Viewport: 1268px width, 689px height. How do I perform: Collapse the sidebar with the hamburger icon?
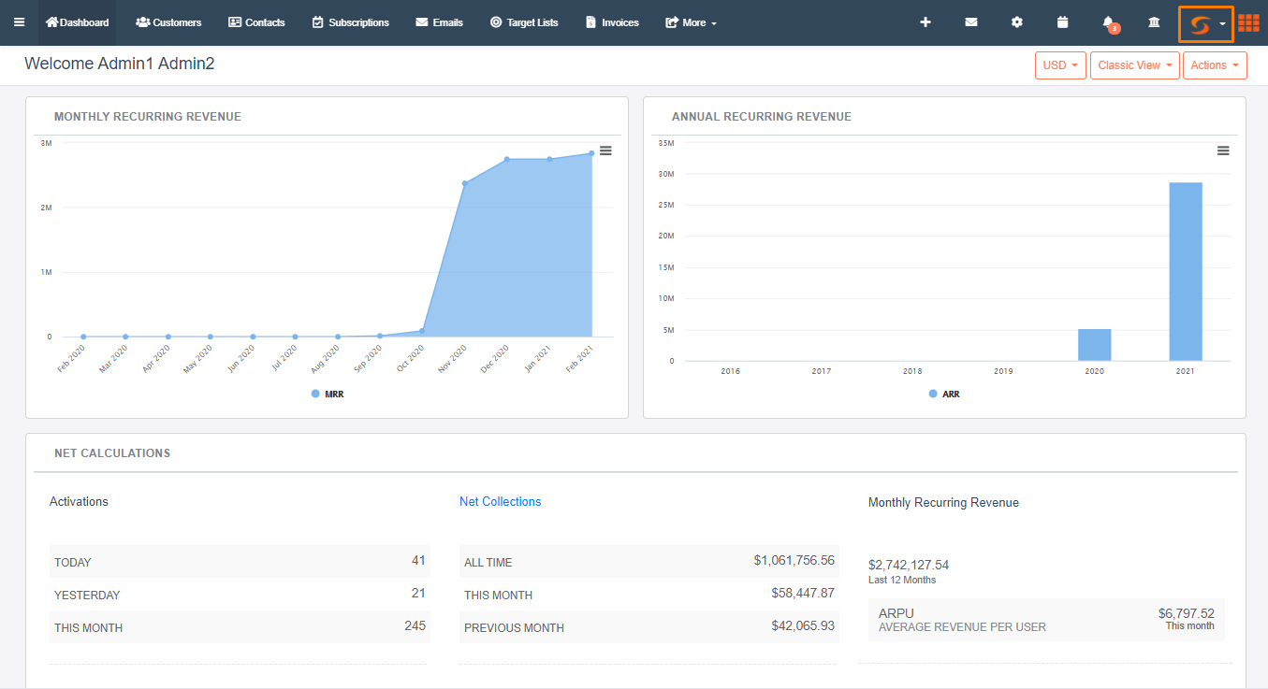(x=19, y=22)
